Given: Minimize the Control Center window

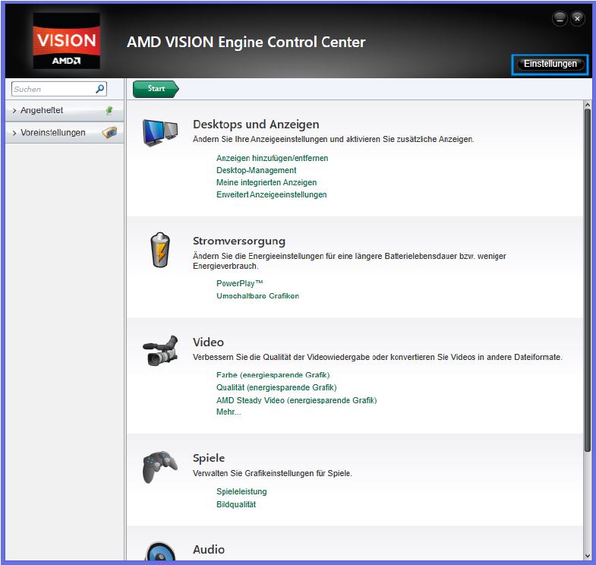Looking at the screenshot, I should click(x=560, y=18).
